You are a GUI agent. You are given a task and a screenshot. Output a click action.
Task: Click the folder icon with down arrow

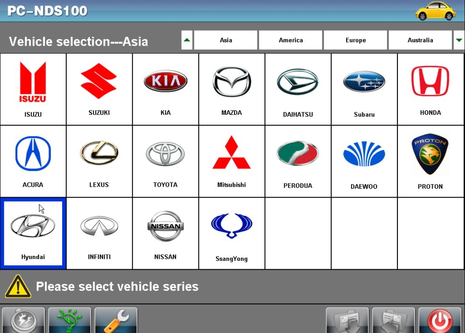click(347, 320)
